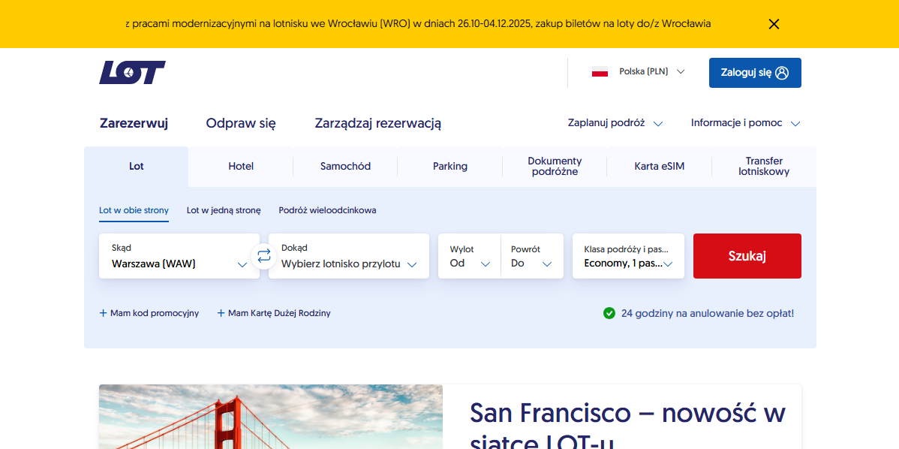
Task: Switch to the Hotel tab
Action: pyautogui.click(x=241, y=167)
